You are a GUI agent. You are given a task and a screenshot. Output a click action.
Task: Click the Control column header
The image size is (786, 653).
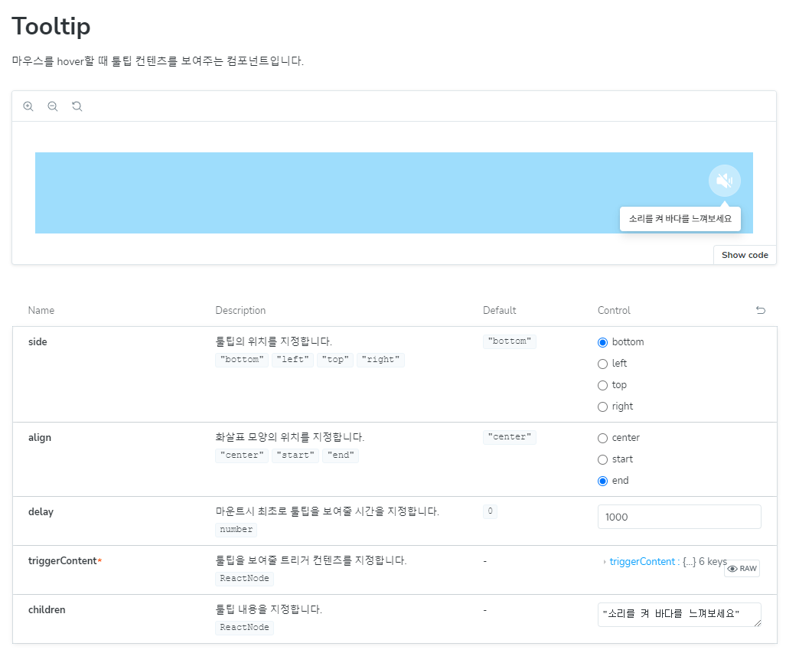[614, 311]
